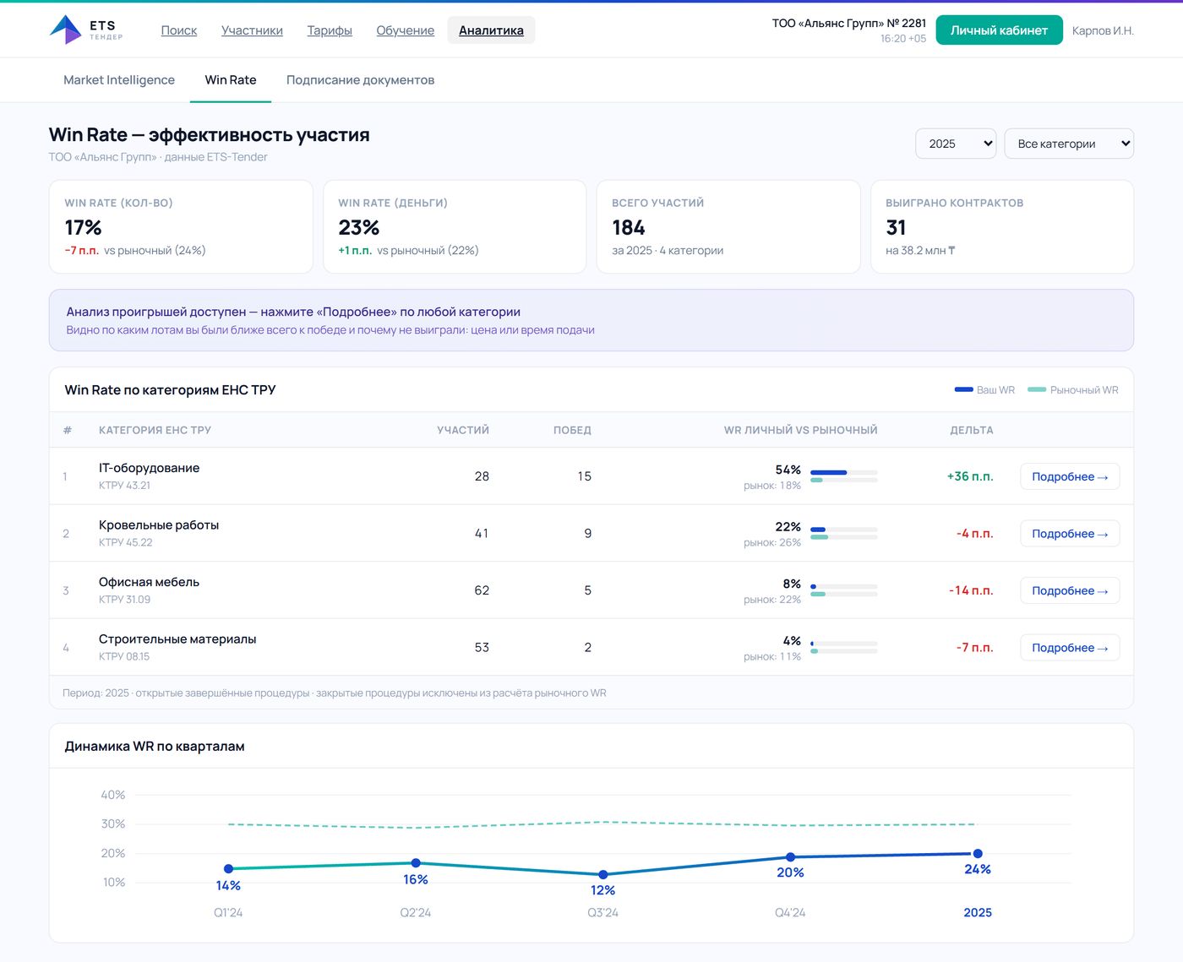Screen dimensions: 1183x962
Task: Click the +36 п.п. delta value
Action: pos(970,476)
